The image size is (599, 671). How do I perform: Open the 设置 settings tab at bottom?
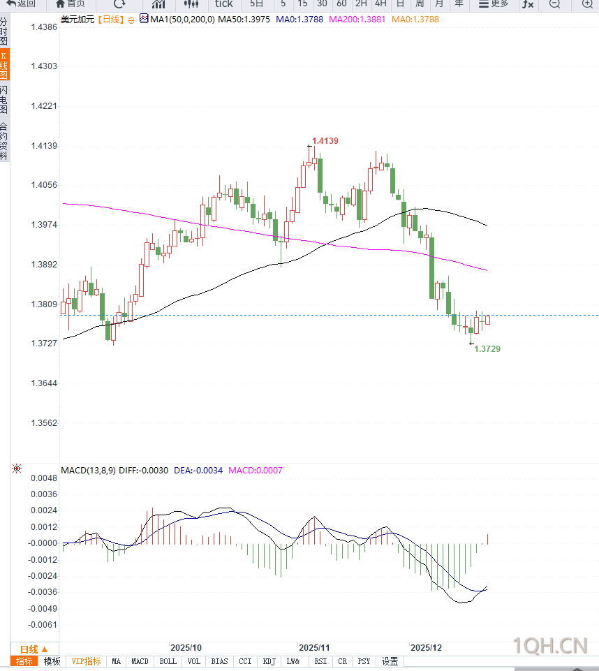(390, 661)
